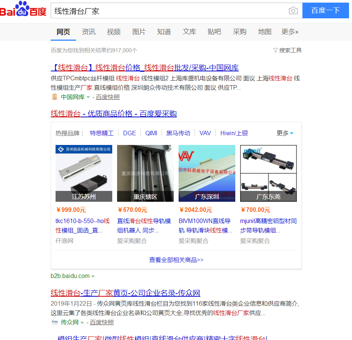
Task: Click the ¥700.00元 price
Action: pos(255,210)
